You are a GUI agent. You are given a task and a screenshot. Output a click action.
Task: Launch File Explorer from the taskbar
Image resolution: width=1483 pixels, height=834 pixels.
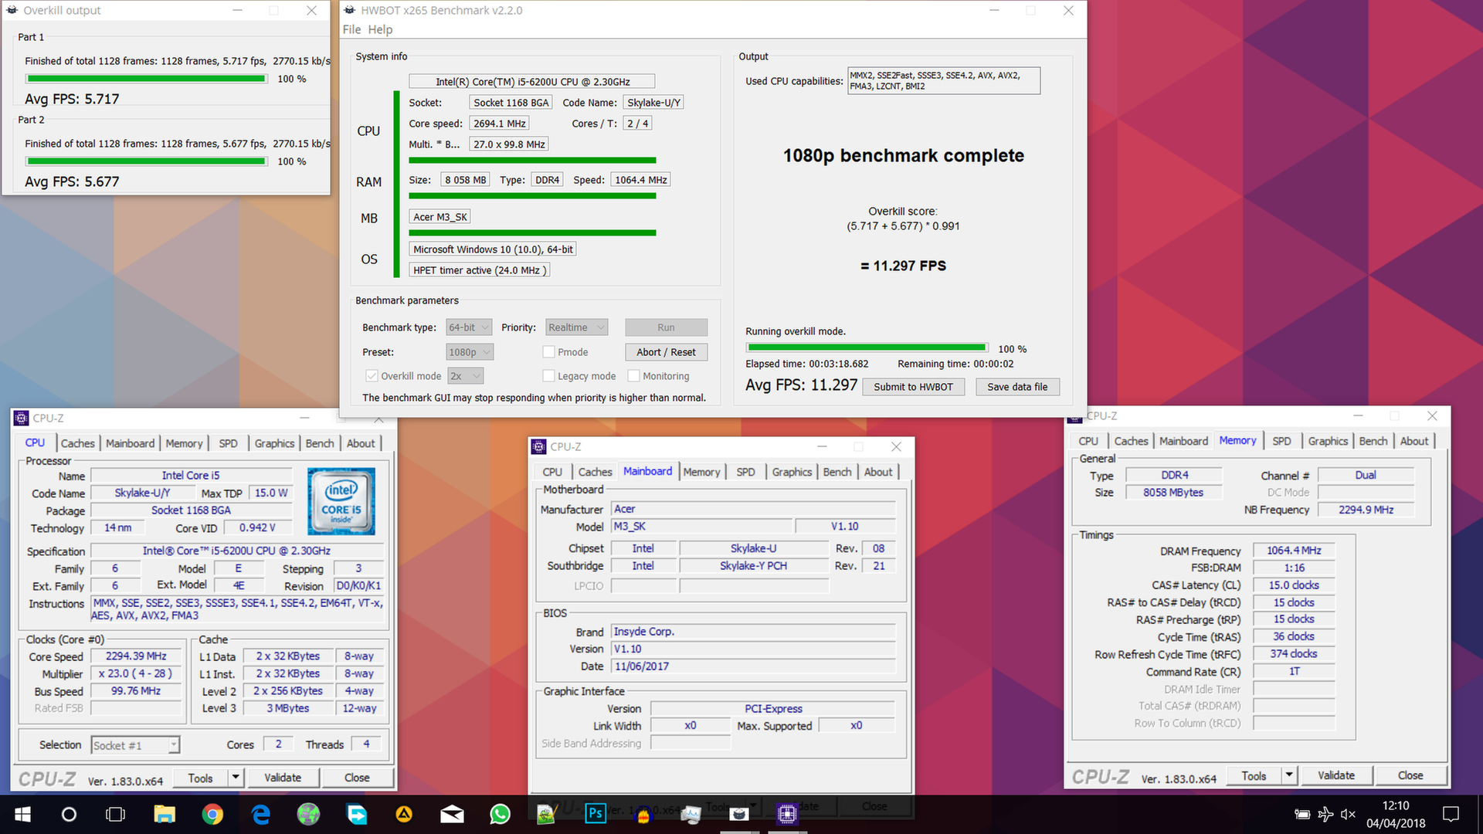point(165,814)
